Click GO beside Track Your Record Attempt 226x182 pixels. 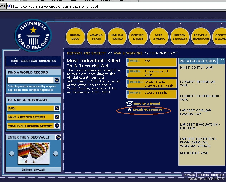[57, 126]
